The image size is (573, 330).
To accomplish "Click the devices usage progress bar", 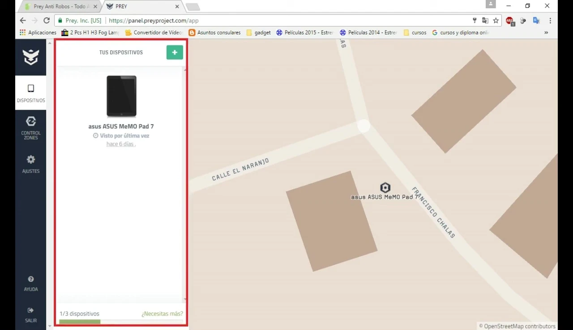I will pos(121,322).
